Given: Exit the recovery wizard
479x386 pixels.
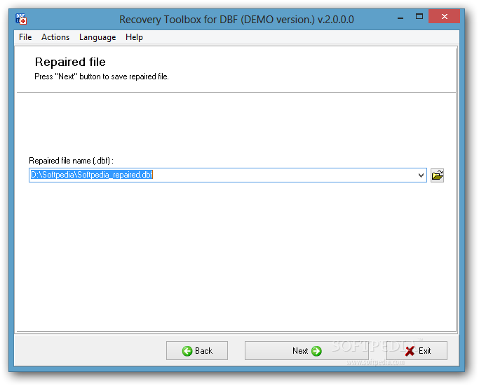Looking at the screenshot, I should [x=417, y=350].
